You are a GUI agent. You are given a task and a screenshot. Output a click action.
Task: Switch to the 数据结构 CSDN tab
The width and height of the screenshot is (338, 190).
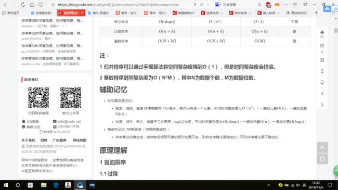coord(184,13)
